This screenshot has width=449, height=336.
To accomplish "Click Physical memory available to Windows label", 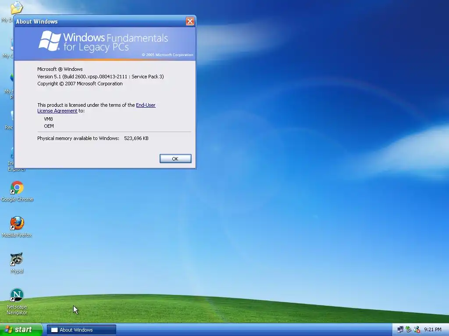I will (x=78, y=138).
